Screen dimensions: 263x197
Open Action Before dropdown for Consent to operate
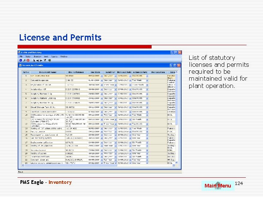147,81
